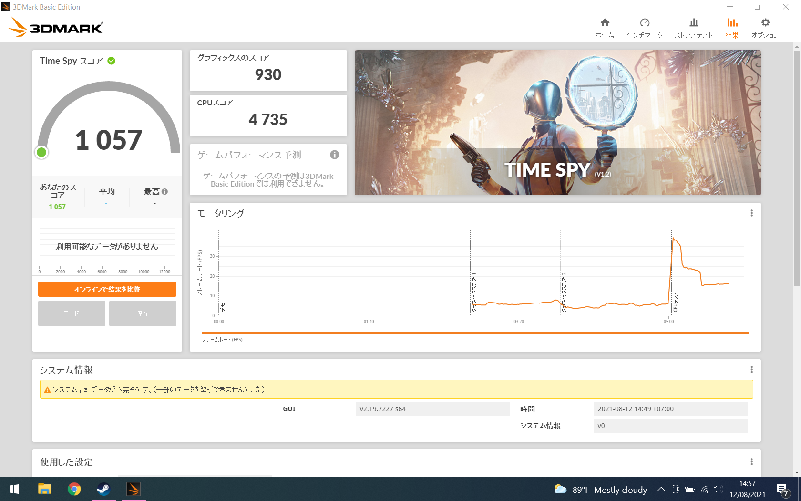
Task: Click the グラフィックステスト2 marker in the chart
Action: [564, 292]
